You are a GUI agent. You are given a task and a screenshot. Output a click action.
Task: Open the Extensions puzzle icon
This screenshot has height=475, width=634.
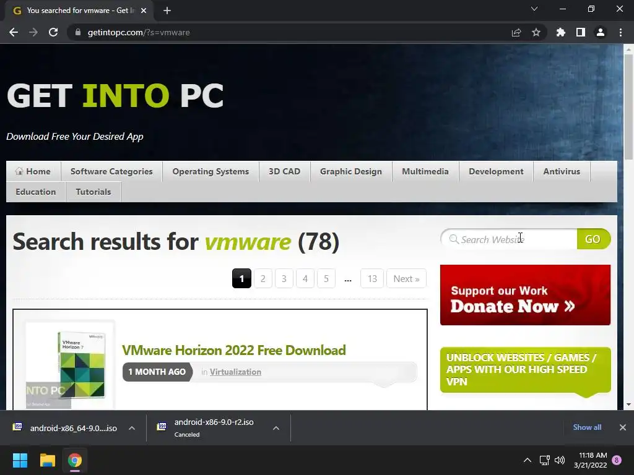point(561,32)
